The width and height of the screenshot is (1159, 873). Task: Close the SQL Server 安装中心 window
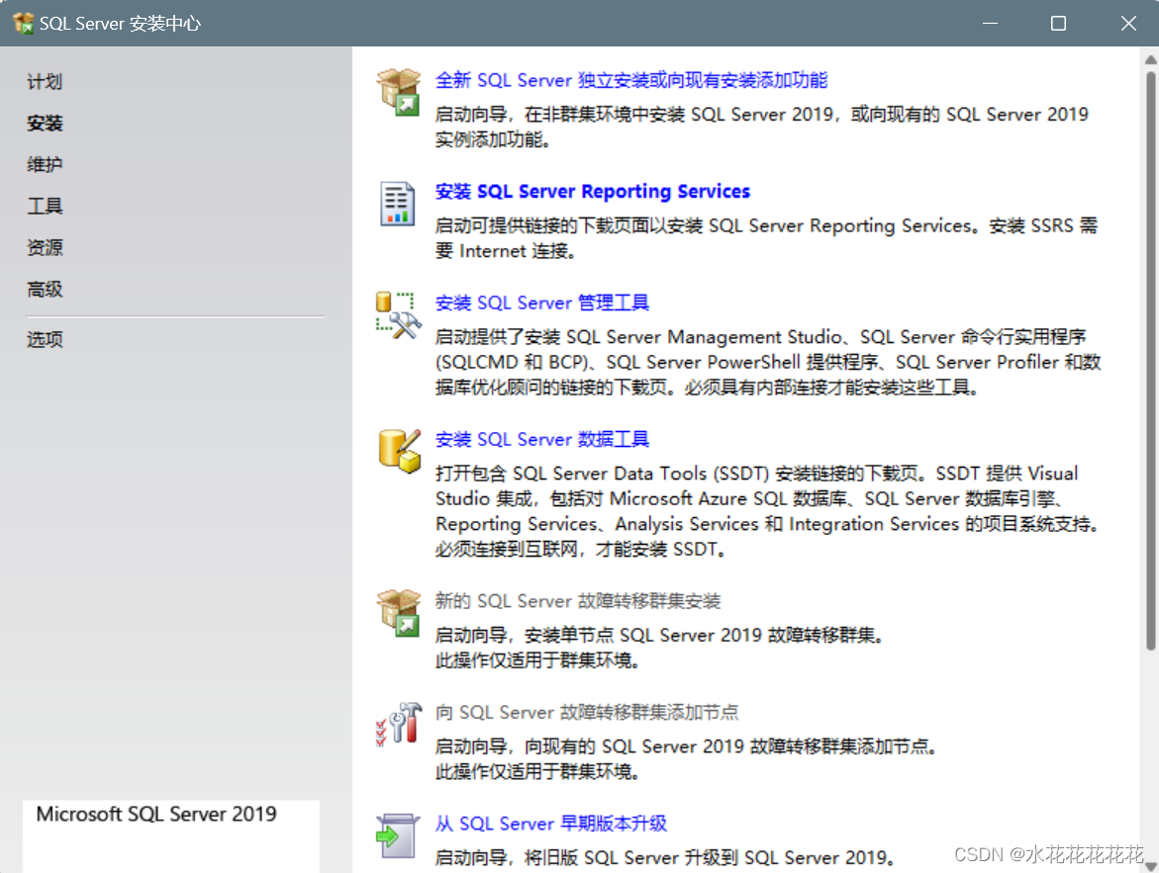pos(1128,24)
